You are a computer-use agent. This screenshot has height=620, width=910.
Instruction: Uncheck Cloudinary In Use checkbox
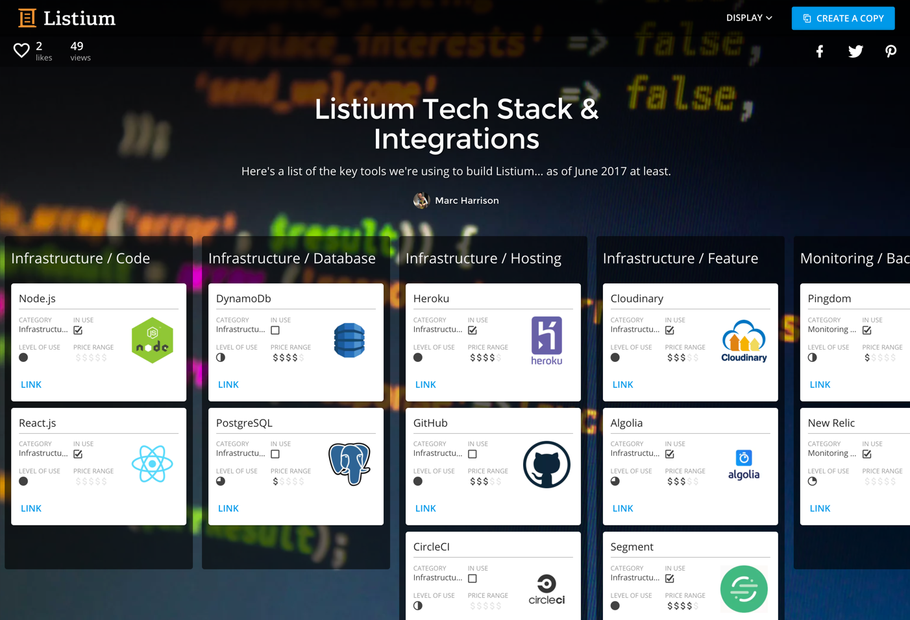point(670,330)
